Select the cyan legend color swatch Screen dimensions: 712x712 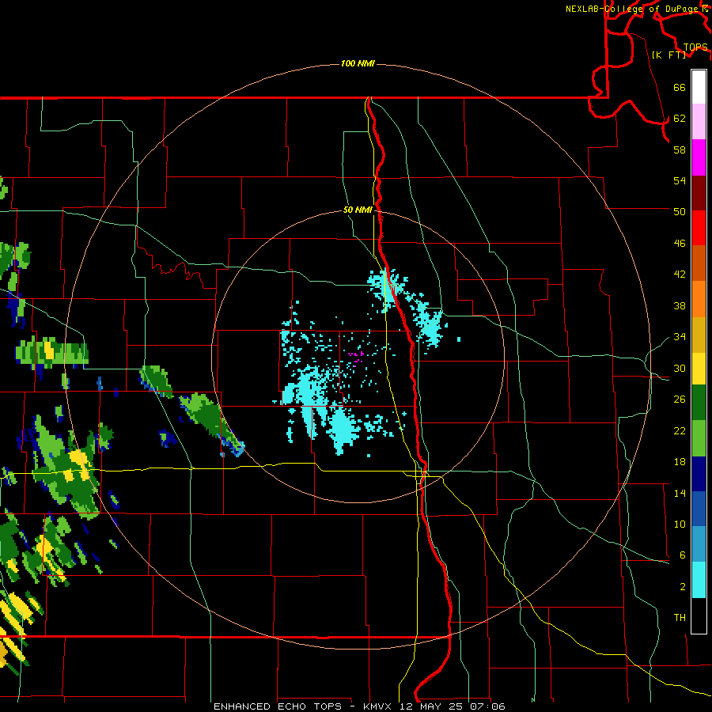tap(699, 580)
